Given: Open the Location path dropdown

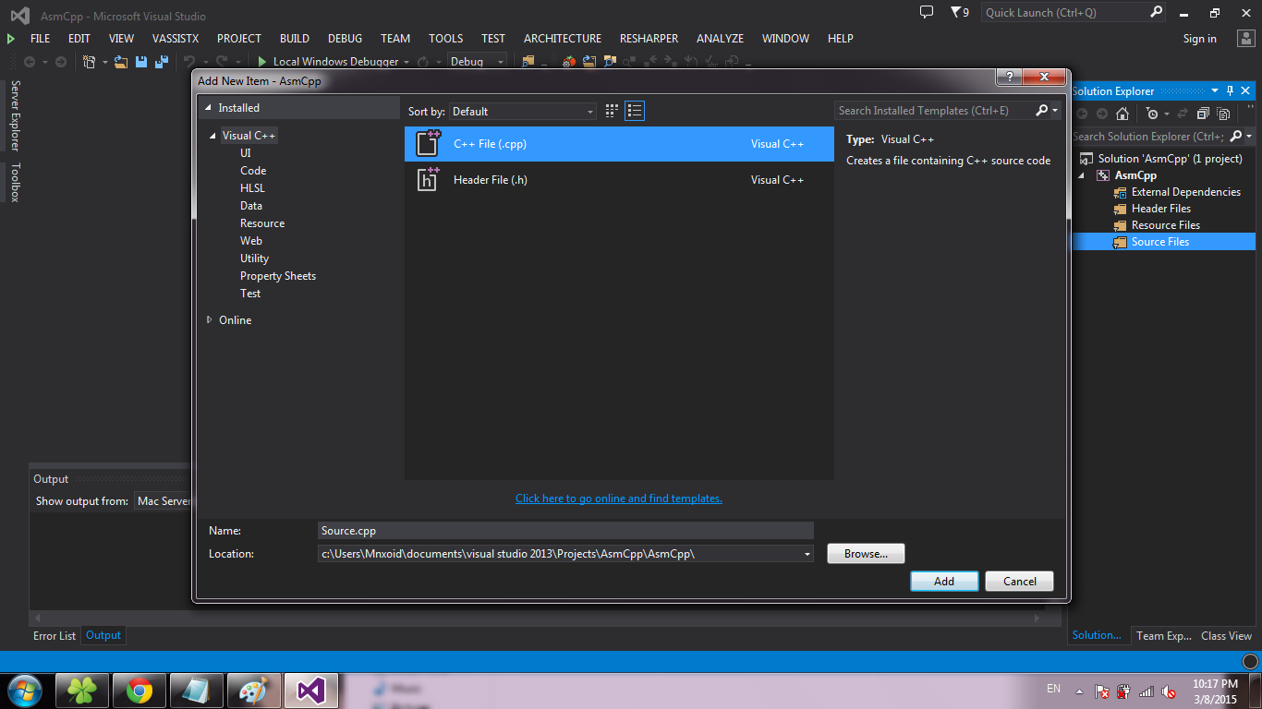Looking at the screenshot, I should click(x=807, y=554).
